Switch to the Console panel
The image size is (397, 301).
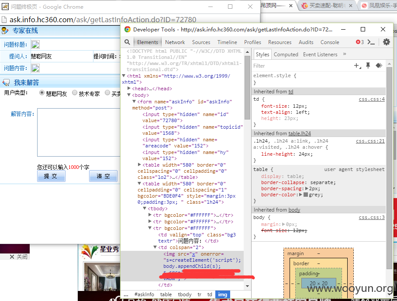[330, 42]
